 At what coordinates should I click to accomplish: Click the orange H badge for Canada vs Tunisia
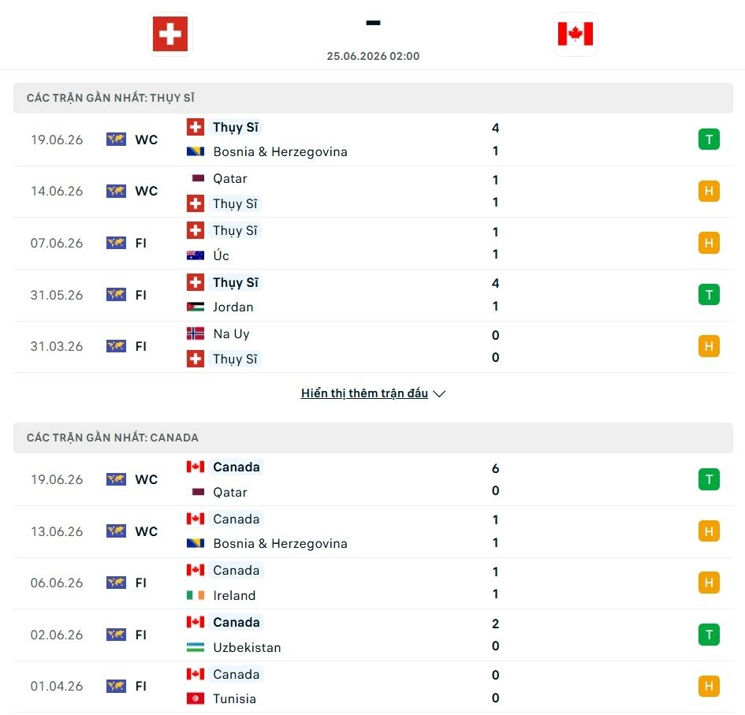tap(709, 686)
